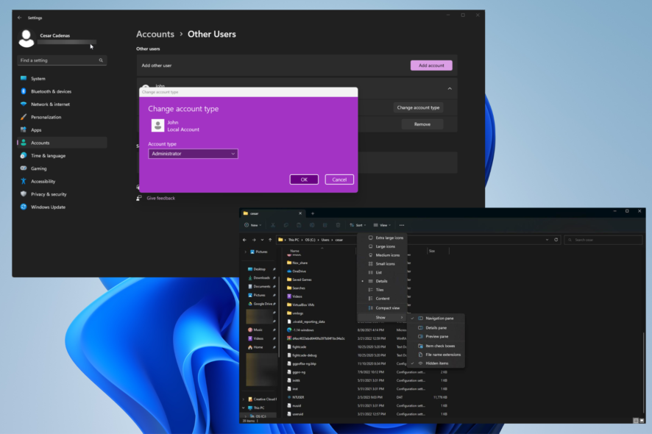652x434 pixels.
Task: Toggle Compact view option
Action: (x=382, y=308)
